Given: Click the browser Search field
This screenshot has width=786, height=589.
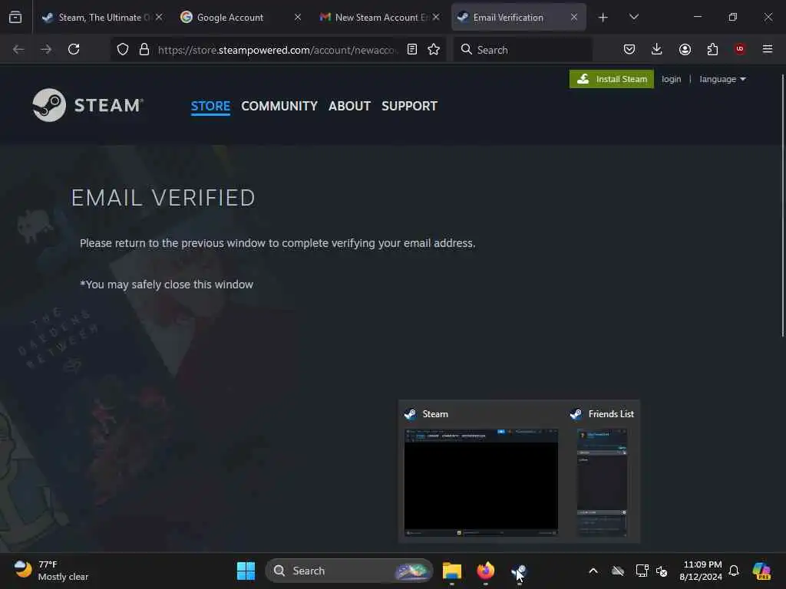Looking at the screenshot, I should click(x=523, y=50).
